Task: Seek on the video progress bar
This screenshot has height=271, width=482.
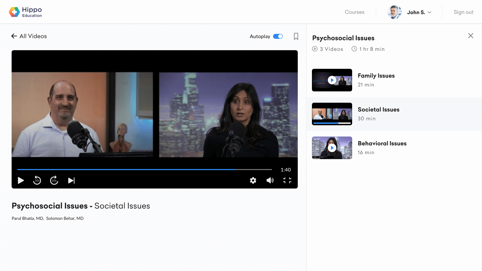Action: point(145,170)
